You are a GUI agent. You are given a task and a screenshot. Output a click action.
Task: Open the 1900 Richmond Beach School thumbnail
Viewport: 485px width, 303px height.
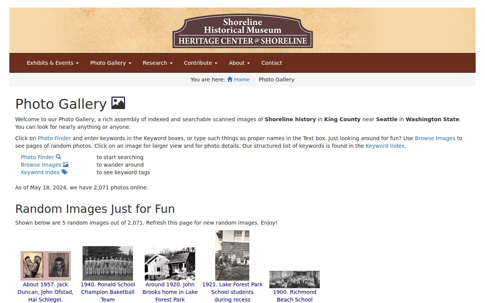[294, 280]
